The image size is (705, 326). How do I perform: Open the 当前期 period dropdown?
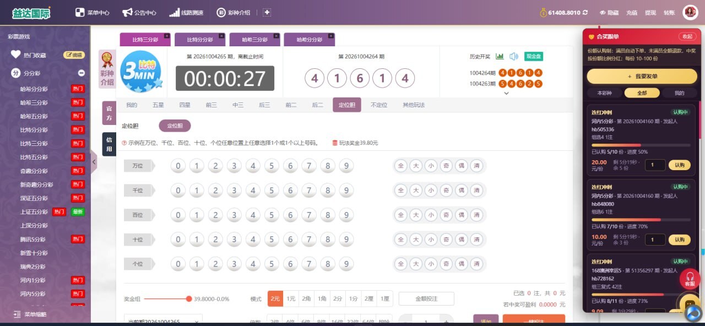click(x=163, y=321)
